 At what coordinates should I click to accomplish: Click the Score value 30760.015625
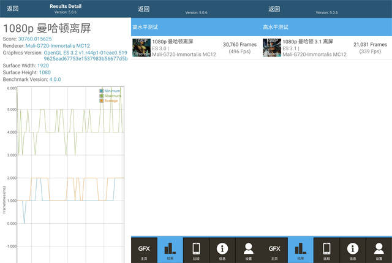click(35, 39)
